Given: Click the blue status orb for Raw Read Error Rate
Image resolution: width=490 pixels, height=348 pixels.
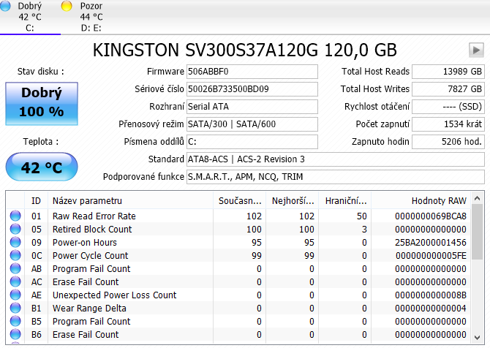Looking at the screenshot, I should click(15, 216).
